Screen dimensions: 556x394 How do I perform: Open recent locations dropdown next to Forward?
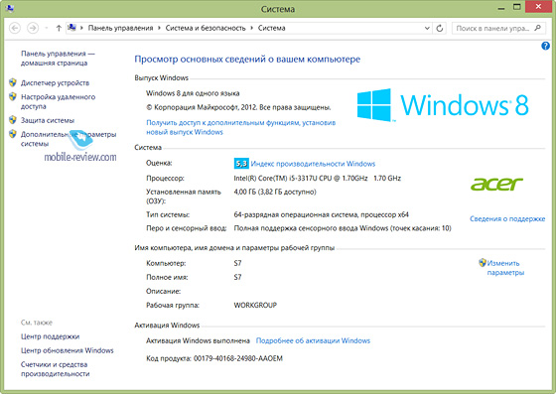coord(46,28)
